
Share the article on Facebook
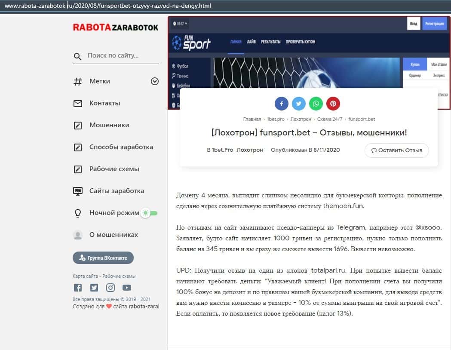click(281, 104)
